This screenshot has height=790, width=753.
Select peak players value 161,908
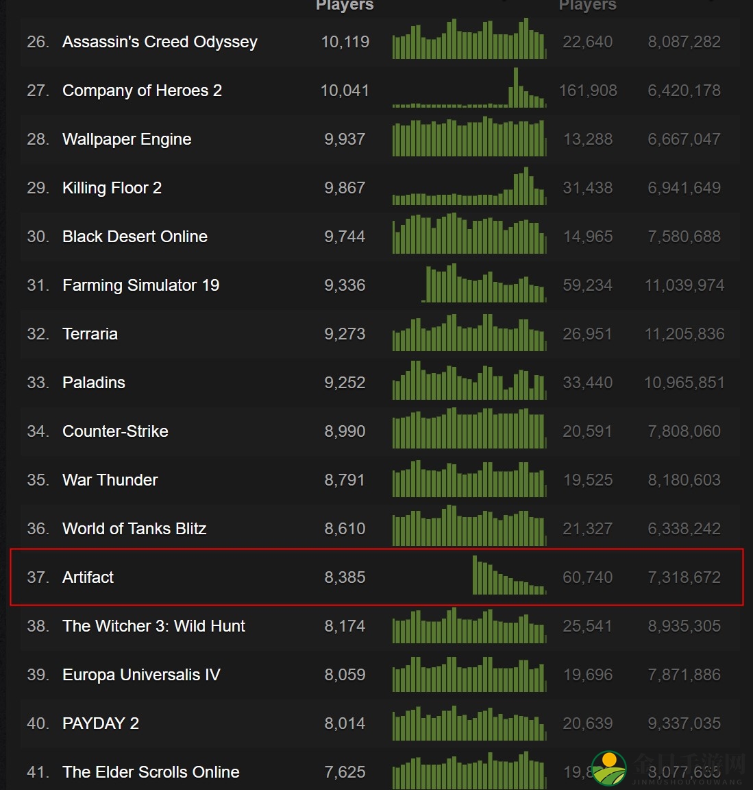point(588,91)
